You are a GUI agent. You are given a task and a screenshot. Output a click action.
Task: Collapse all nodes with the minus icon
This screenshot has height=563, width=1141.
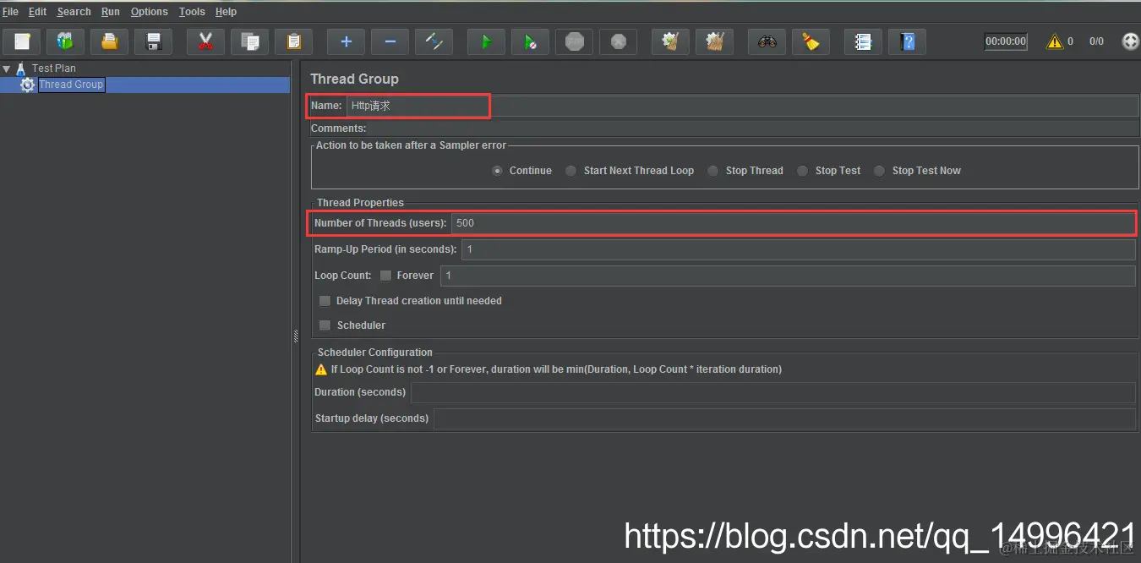click(x=390, y=41)
